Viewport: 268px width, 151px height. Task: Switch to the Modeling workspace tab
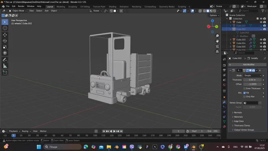click(x=61, y=7)
